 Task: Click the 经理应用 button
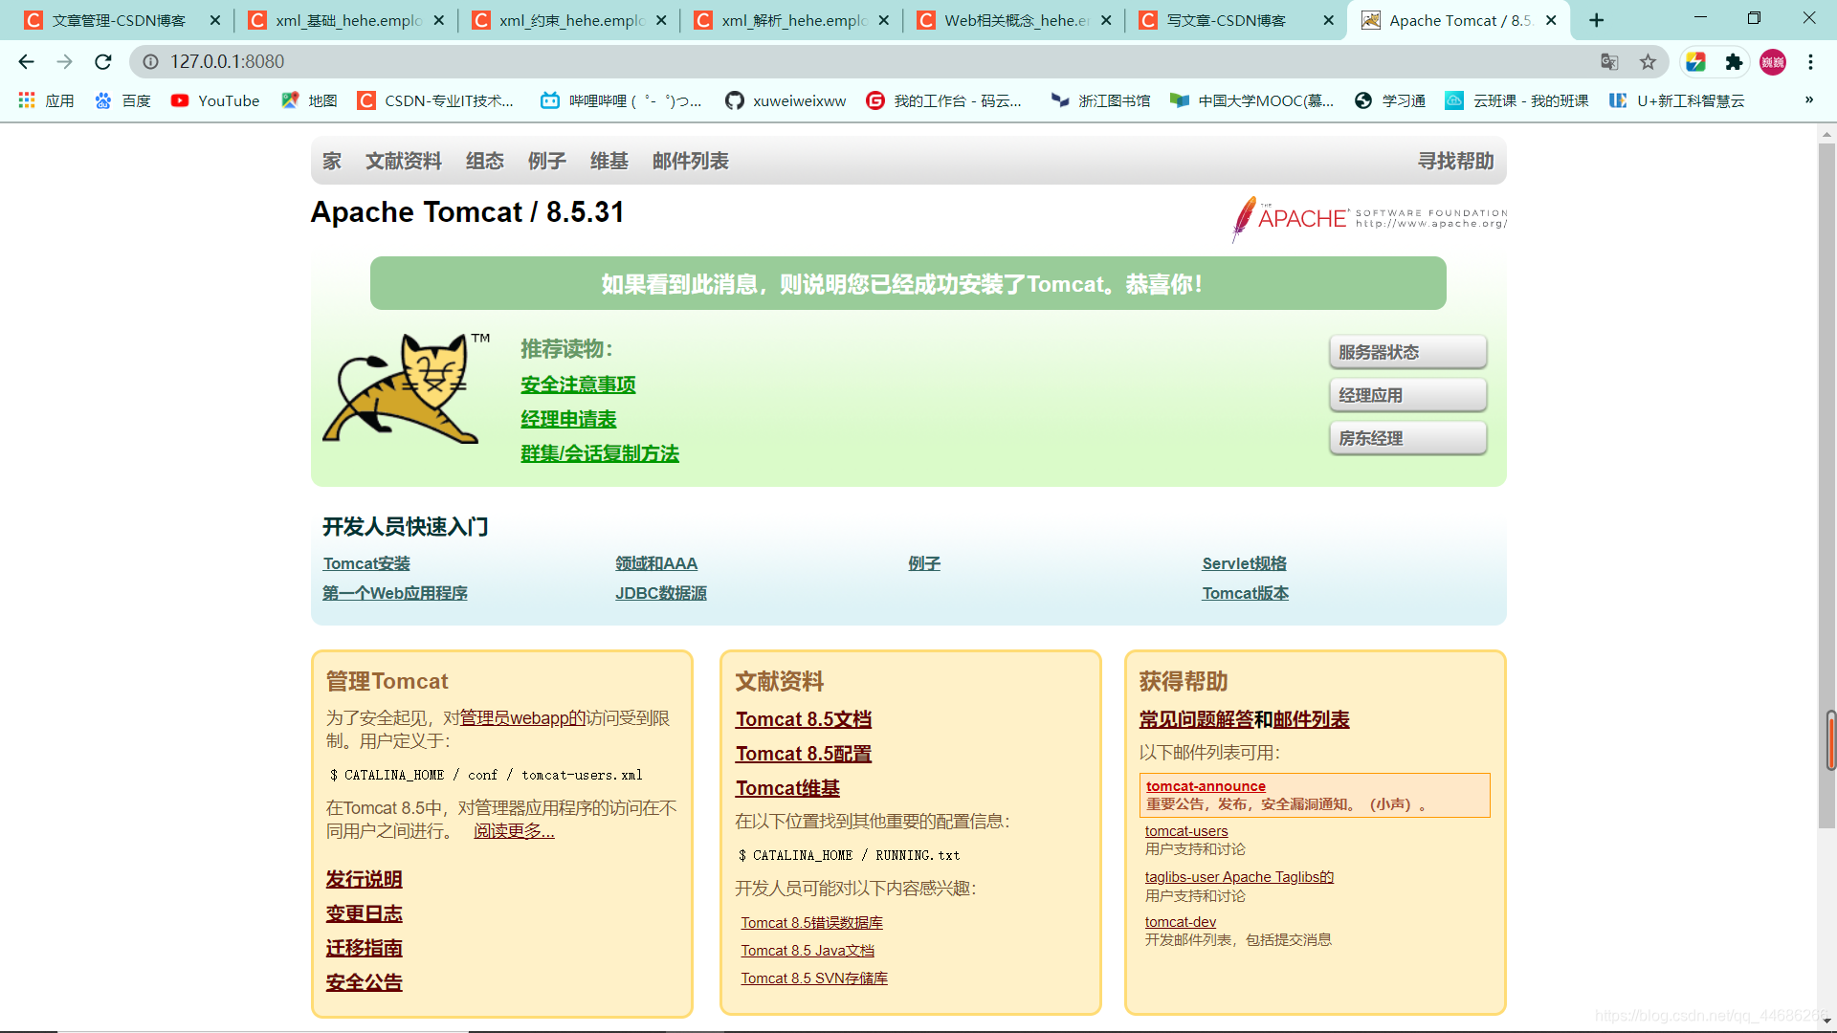point(1407,395)
